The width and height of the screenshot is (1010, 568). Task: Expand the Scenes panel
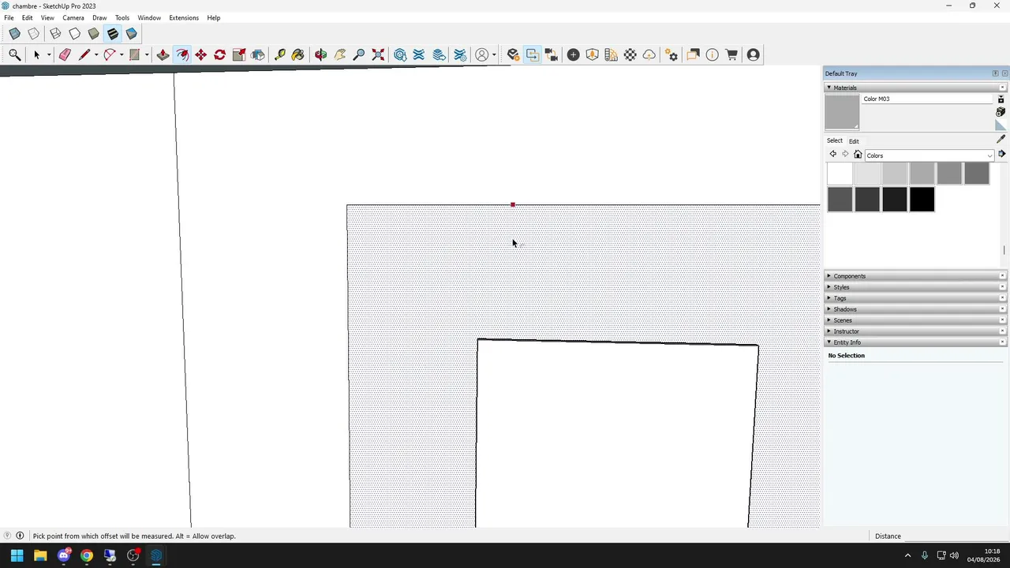(915, 320)
